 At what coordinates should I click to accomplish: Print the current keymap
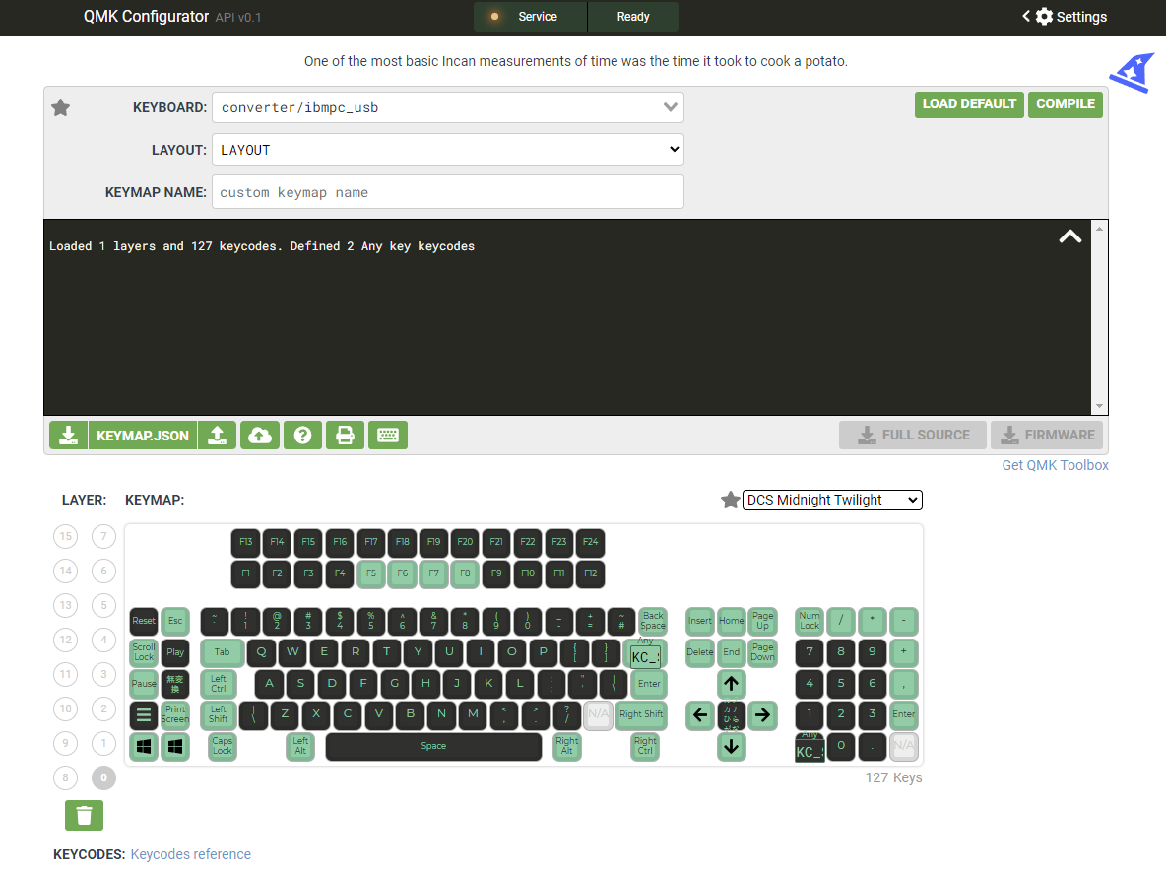tap(345, 435)
